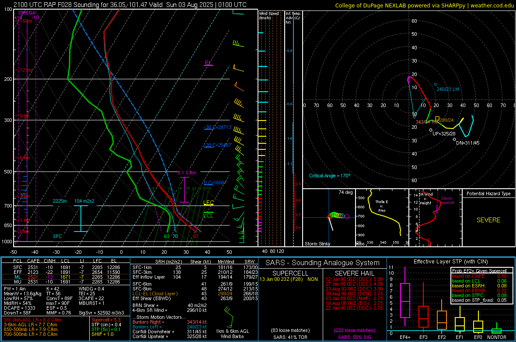Click the LCL-EL (Cloud Layer) row
The width and height of the screenshot is (516, 342).
[x=195, y=294]
